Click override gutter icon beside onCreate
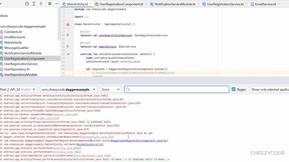Screen dimensions: 289x162 click(x=68, y=54)
